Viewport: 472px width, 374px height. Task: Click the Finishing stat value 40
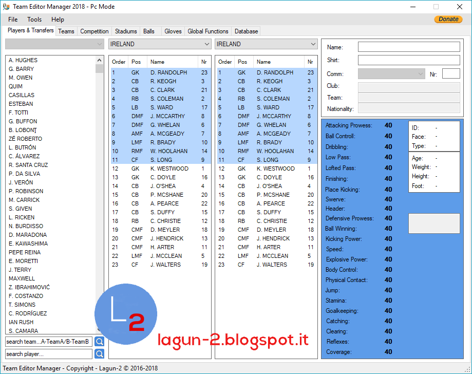click(388, 179)
